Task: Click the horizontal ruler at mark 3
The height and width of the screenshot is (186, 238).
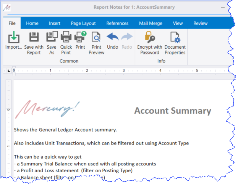Action: point(124,71)
